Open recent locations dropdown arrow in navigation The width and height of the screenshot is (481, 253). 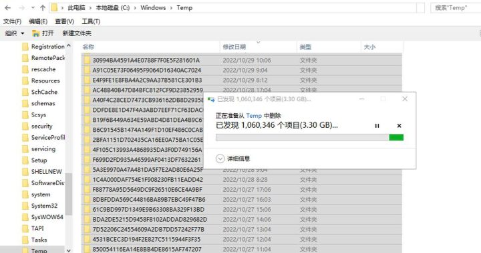pos(33,8)
